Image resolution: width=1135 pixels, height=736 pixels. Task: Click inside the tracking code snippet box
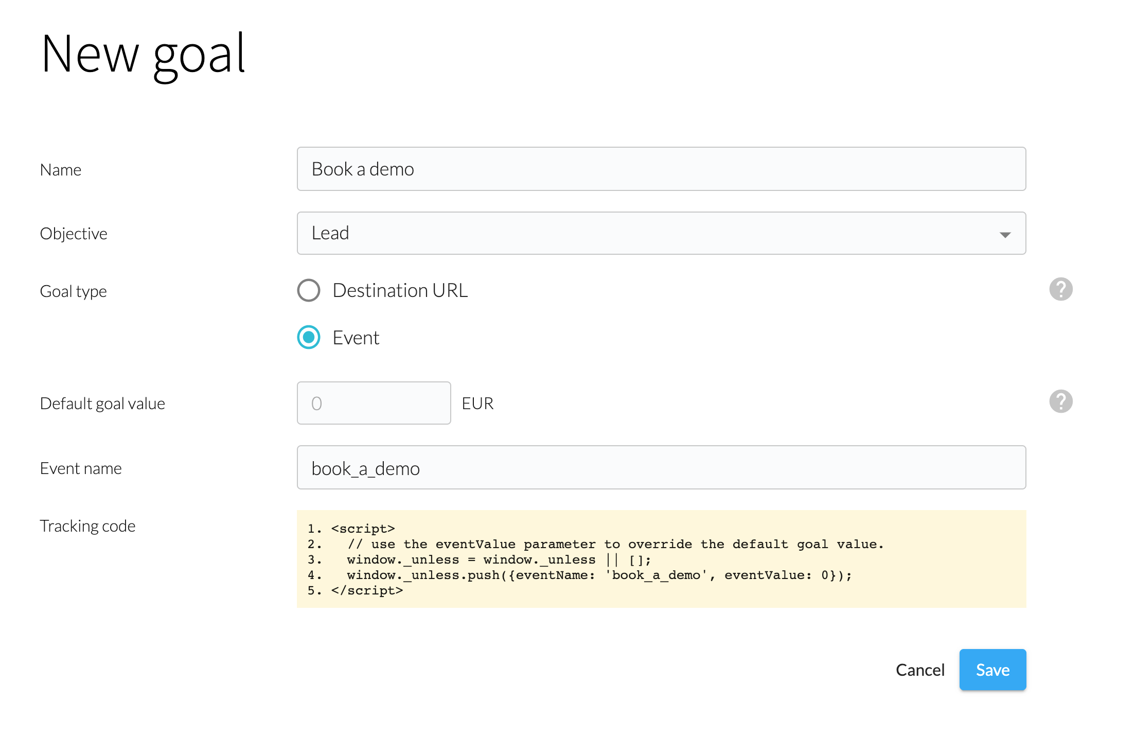(x=661, y=559)
